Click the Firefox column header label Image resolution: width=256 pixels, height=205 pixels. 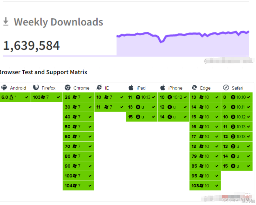pos(49,88)
